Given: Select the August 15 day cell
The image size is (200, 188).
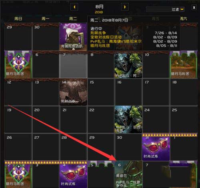Looking at the screenshot, I should (101, 92).
